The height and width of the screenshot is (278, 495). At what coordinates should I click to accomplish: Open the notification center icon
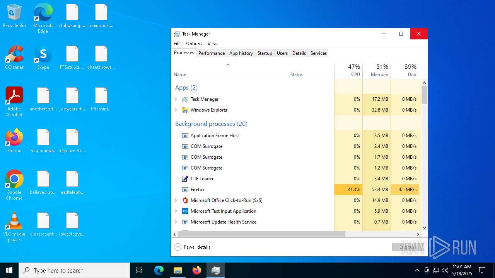tap(482, 270)
